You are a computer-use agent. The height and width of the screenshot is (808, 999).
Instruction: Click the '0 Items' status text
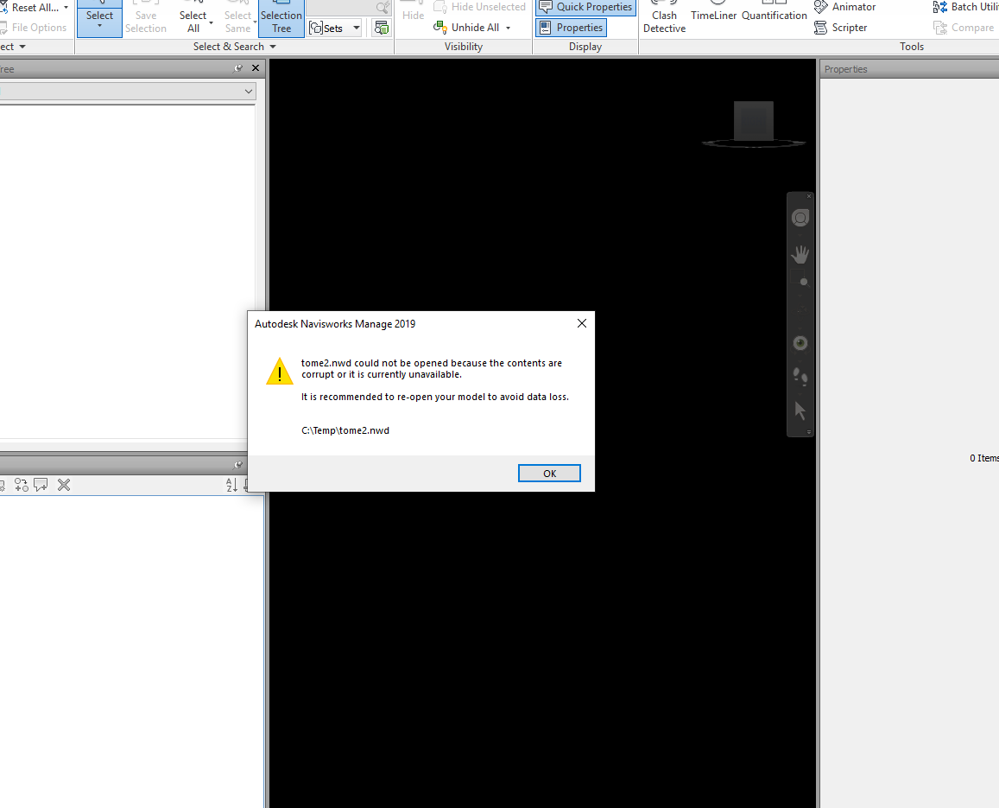[x=983, y=458]
